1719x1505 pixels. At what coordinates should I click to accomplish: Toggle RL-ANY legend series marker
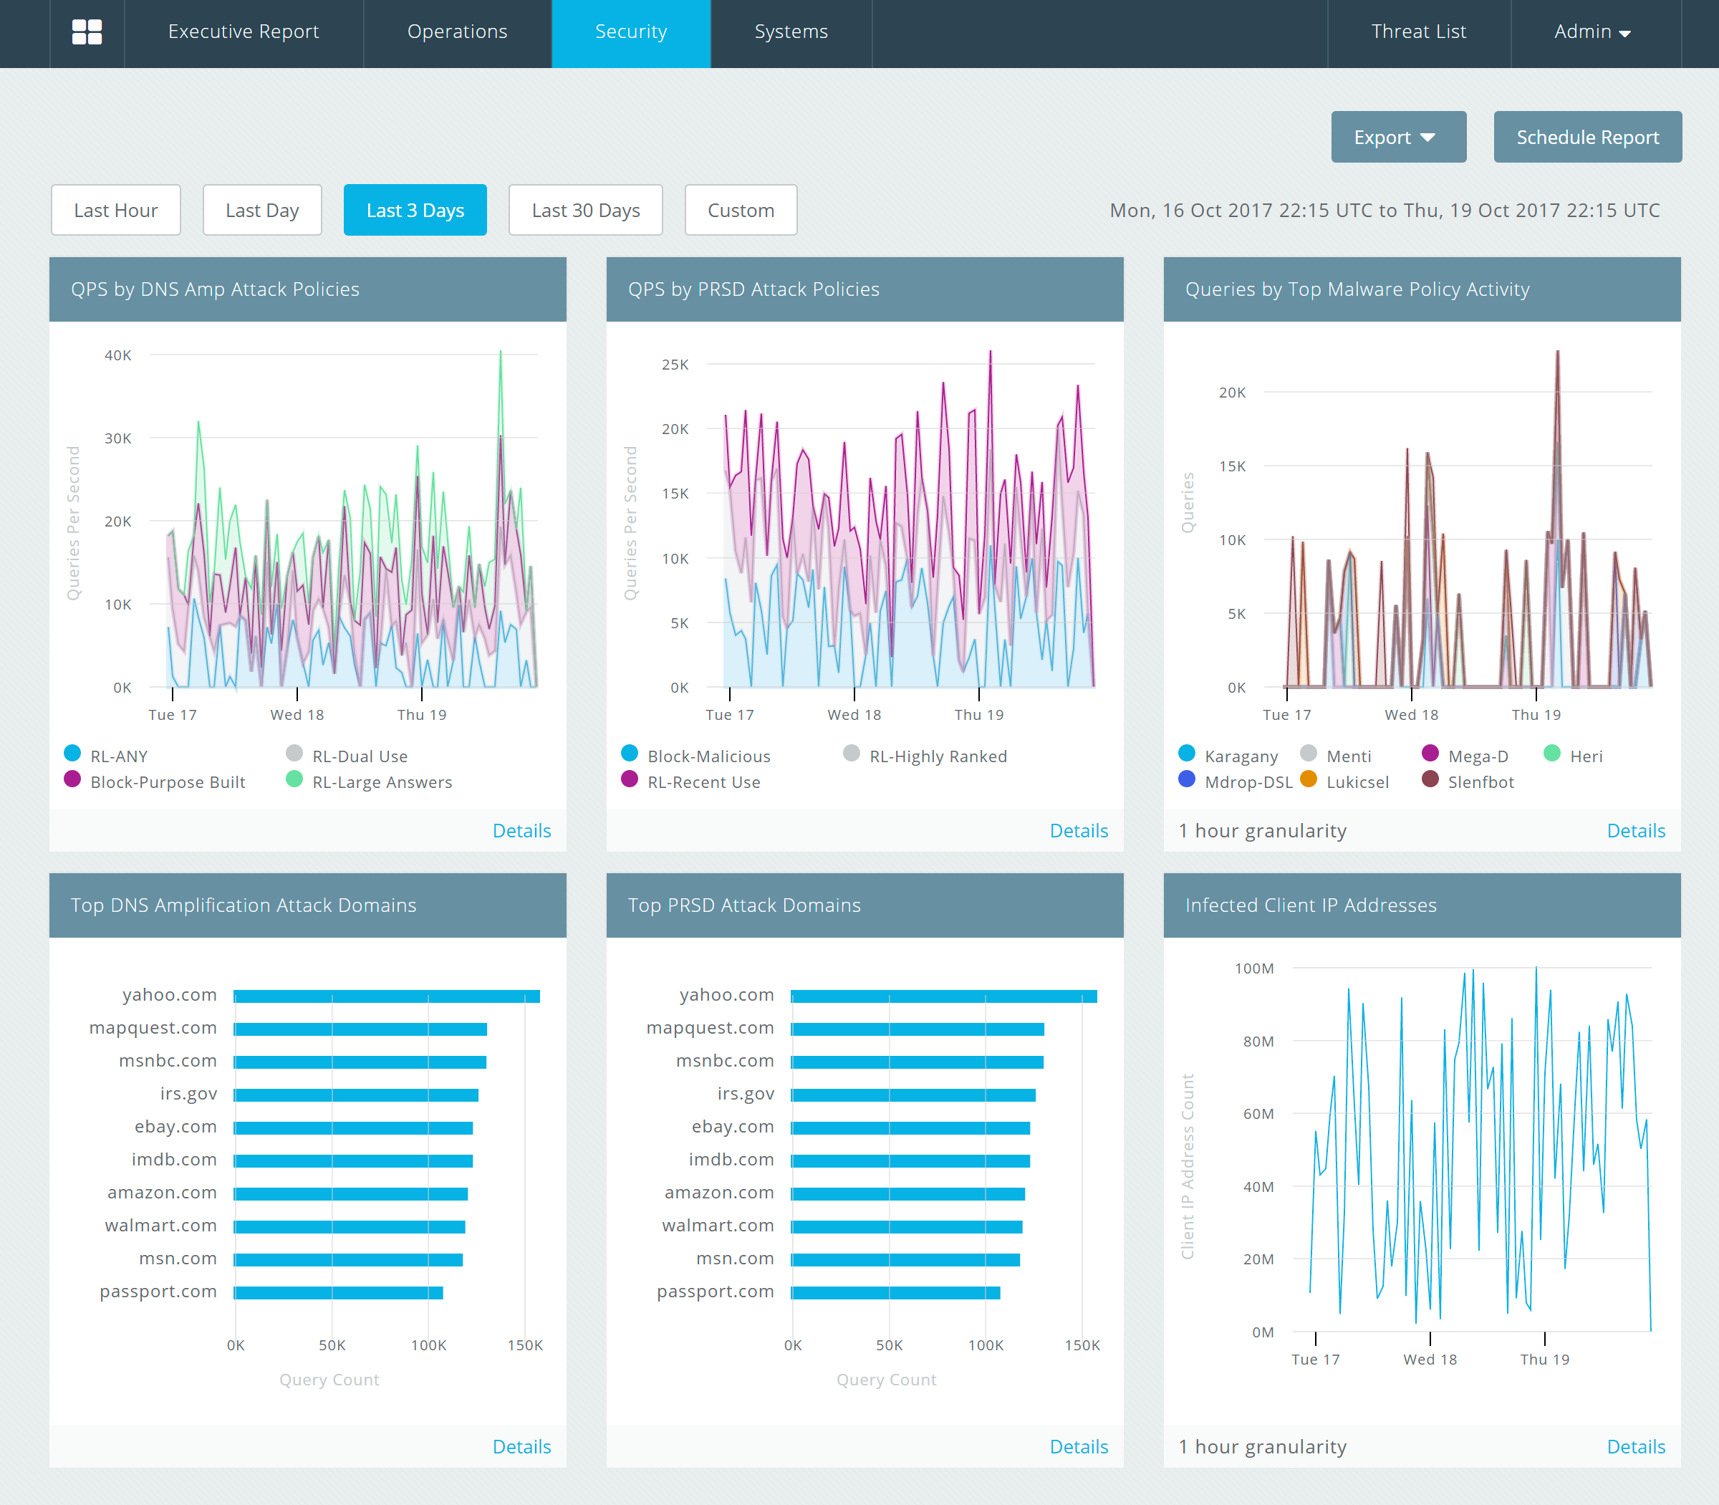click(x=73, y=754)
